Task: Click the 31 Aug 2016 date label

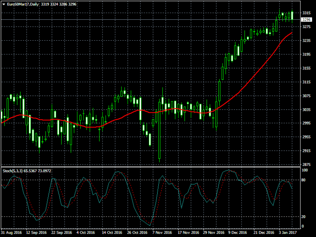Action: pyautogui.click(x=11, y=232)
